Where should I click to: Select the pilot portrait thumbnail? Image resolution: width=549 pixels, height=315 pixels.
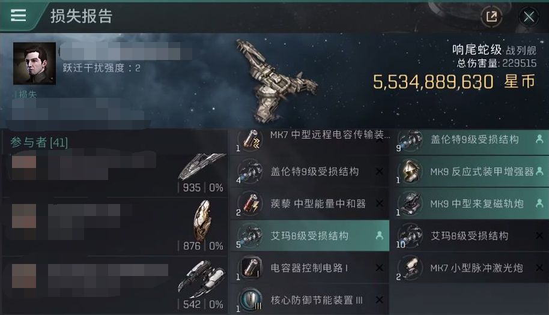point(34,64)
